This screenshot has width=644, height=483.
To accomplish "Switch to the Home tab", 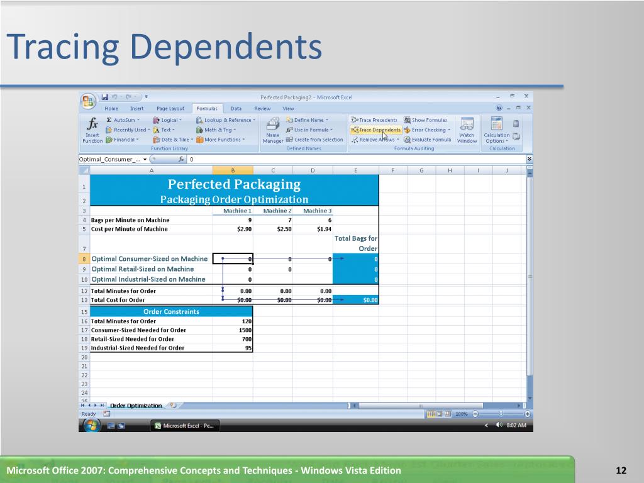I will pos(111,108).
